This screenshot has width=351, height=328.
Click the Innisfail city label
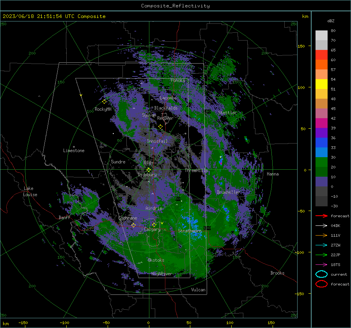157,141
